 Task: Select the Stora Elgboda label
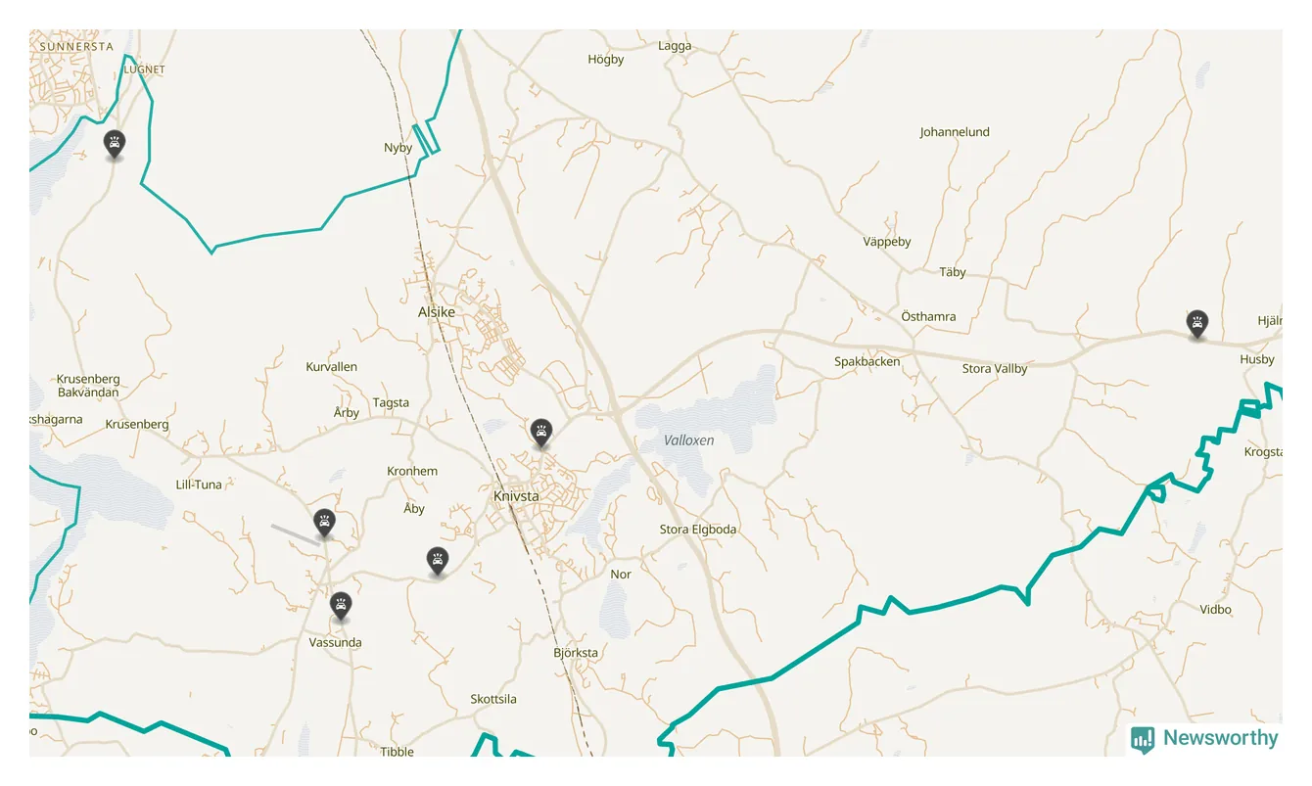(698, 530)
